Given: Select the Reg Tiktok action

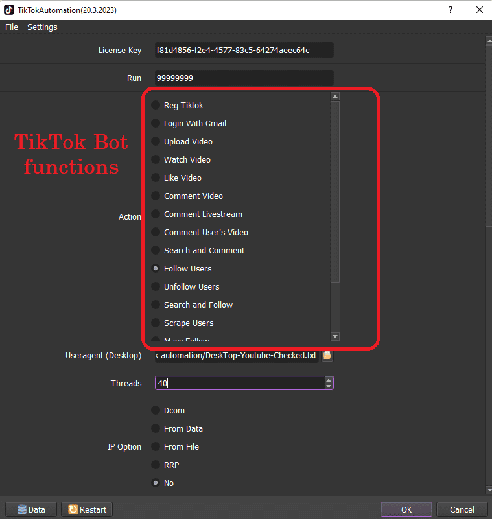Looking at the screenshot, I should pyautogui.click(x=177, y=105).
